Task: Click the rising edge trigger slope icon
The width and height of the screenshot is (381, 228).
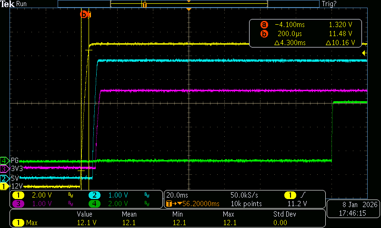Action: pos(304,195)
